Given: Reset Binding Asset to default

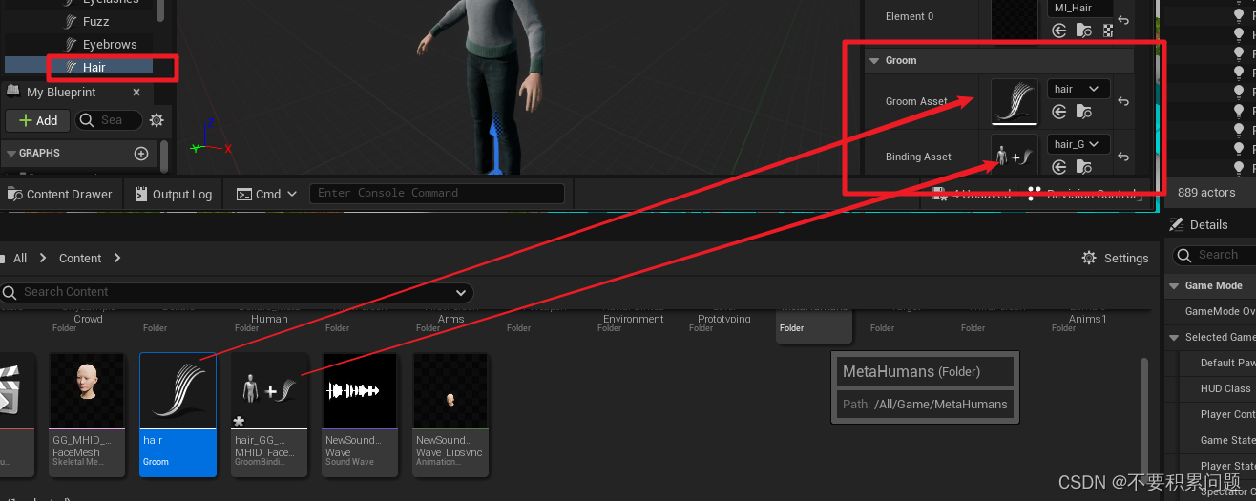Looking at the screenshot, I should 1123,157.
